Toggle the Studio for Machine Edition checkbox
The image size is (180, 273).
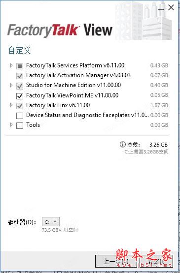(x=20, y=86)
